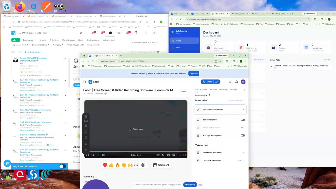This screenshot has width=336, height=189.
Task: Open the Comment button under the video
Action: click(161, 165)
